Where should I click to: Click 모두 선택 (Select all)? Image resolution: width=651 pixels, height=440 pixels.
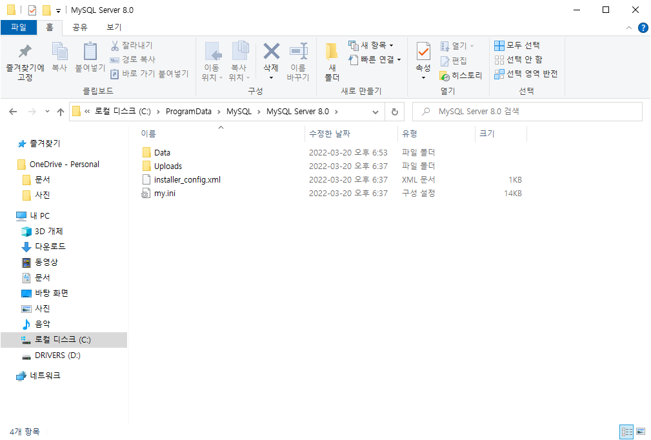(x=517, y=45)
